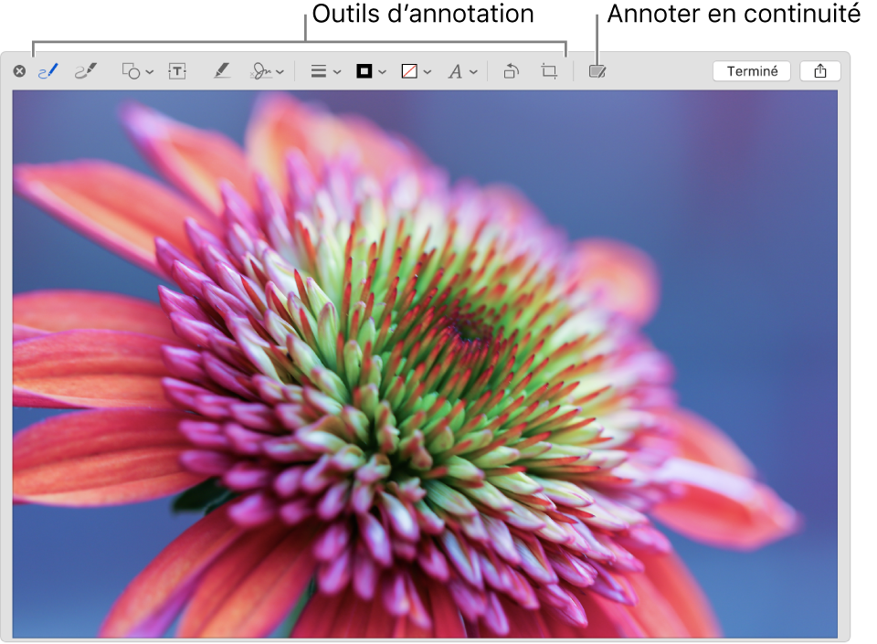
Task: Expand the Shapes dropdown arrow
Action: pyautogui.click(x=149, y=72)
